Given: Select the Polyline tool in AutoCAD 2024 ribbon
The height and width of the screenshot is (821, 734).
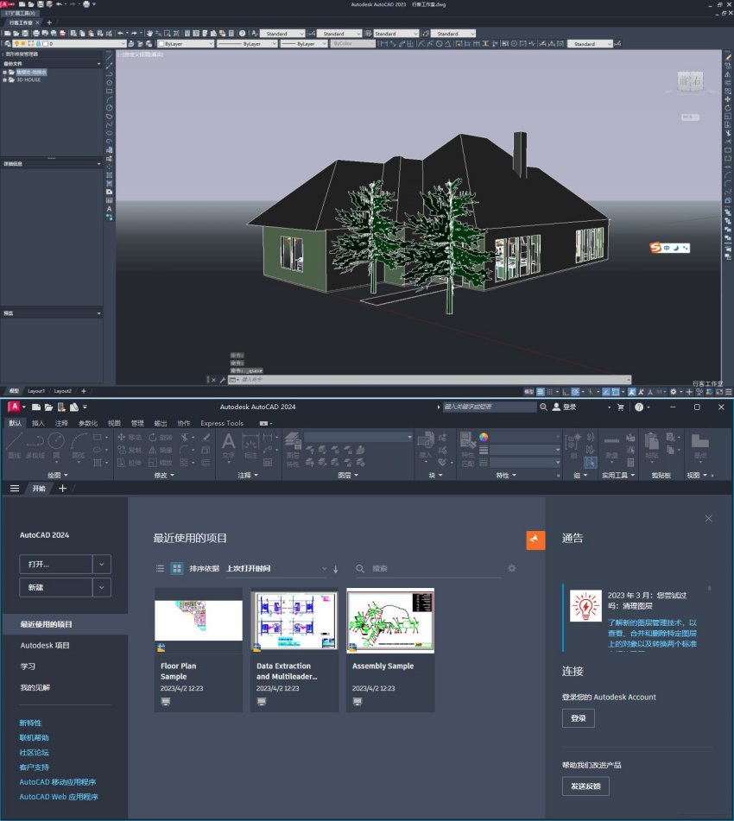Looking at the screenshot, I should (35, 444).
